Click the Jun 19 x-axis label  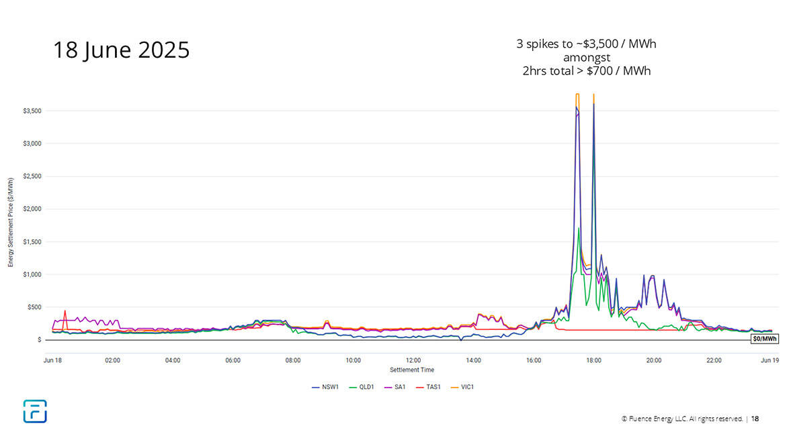[770, 360]
